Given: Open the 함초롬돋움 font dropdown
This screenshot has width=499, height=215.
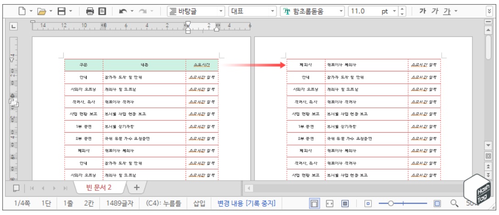Looking at the screenshot, I should click(x=312, y=11).
